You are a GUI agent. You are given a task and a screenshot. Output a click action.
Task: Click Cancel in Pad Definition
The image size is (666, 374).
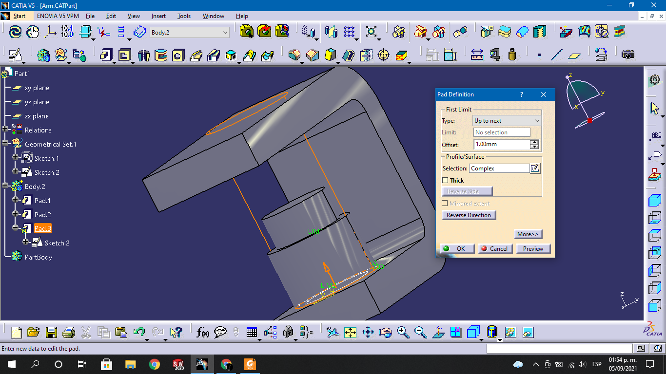[x=495, y=248]
